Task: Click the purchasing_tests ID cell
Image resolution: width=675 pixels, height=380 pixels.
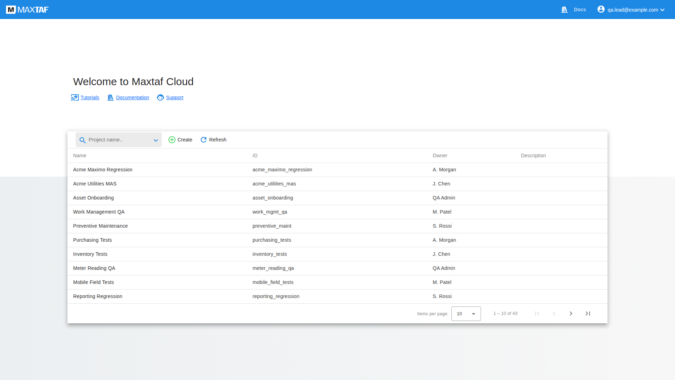Action: (272, 240)
